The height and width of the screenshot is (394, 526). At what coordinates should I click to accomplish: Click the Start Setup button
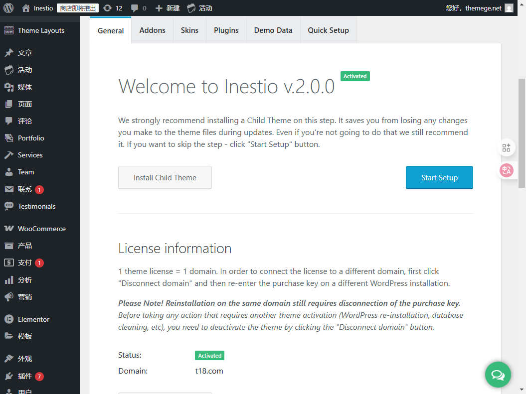(439, 177)
